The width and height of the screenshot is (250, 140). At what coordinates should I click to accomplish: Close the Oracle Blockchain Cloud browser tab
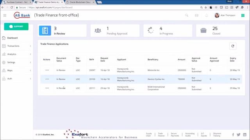(x=94, y=2)
